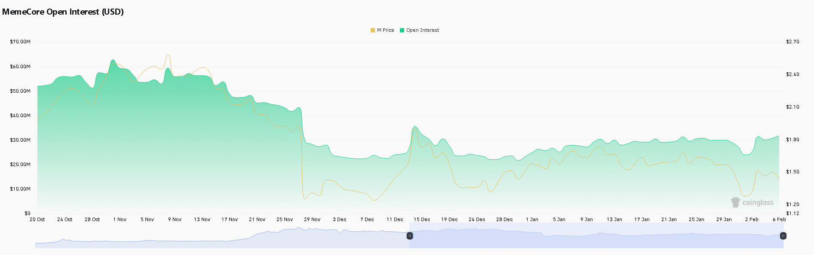Click the green Open Interest legend swatch
Screen dimensions: 814x255
point(402,30)
